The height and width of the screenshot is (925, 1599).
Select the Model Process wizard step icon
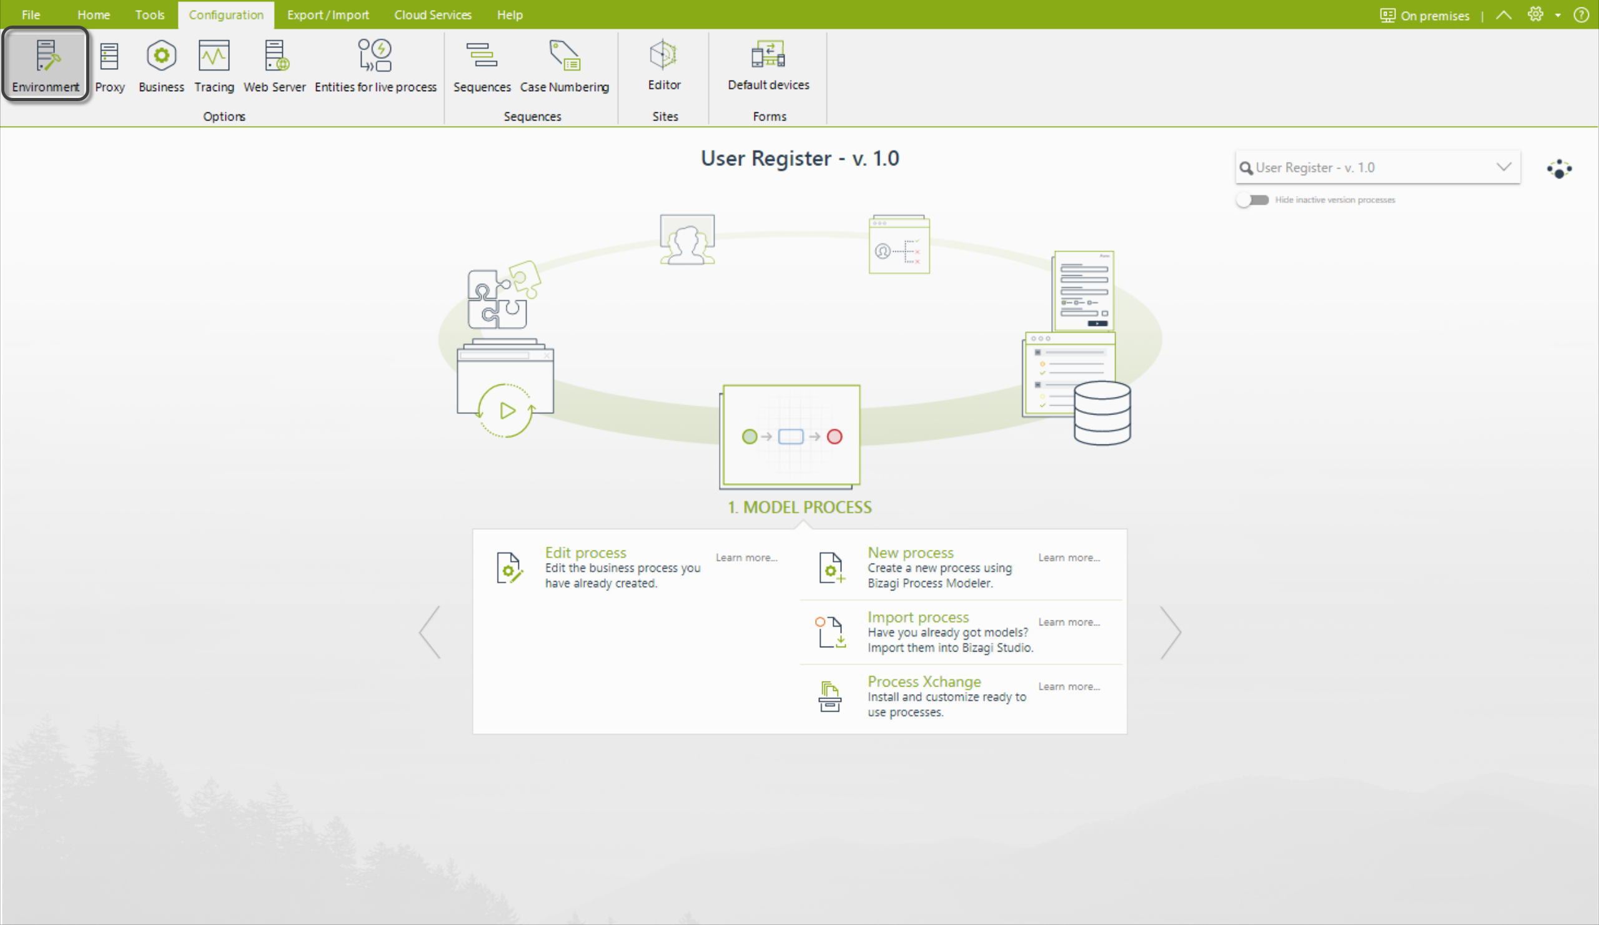(790, 437)
